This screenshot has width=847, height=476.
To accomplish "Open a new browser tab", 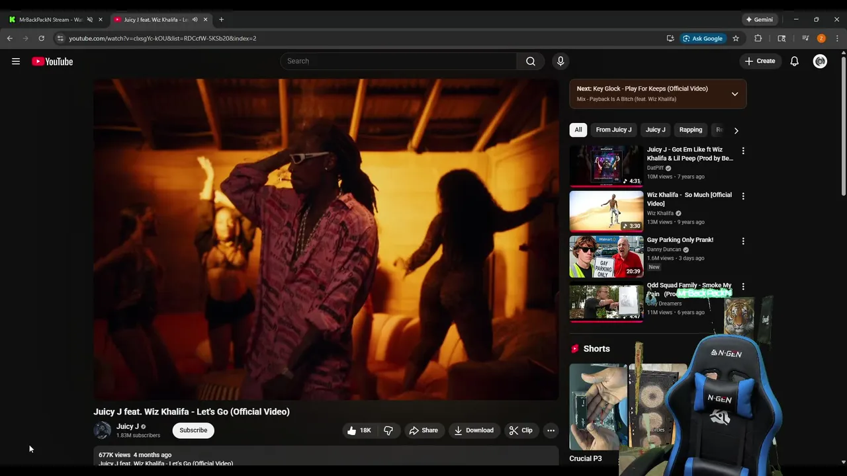I will (x=221, y=20).
